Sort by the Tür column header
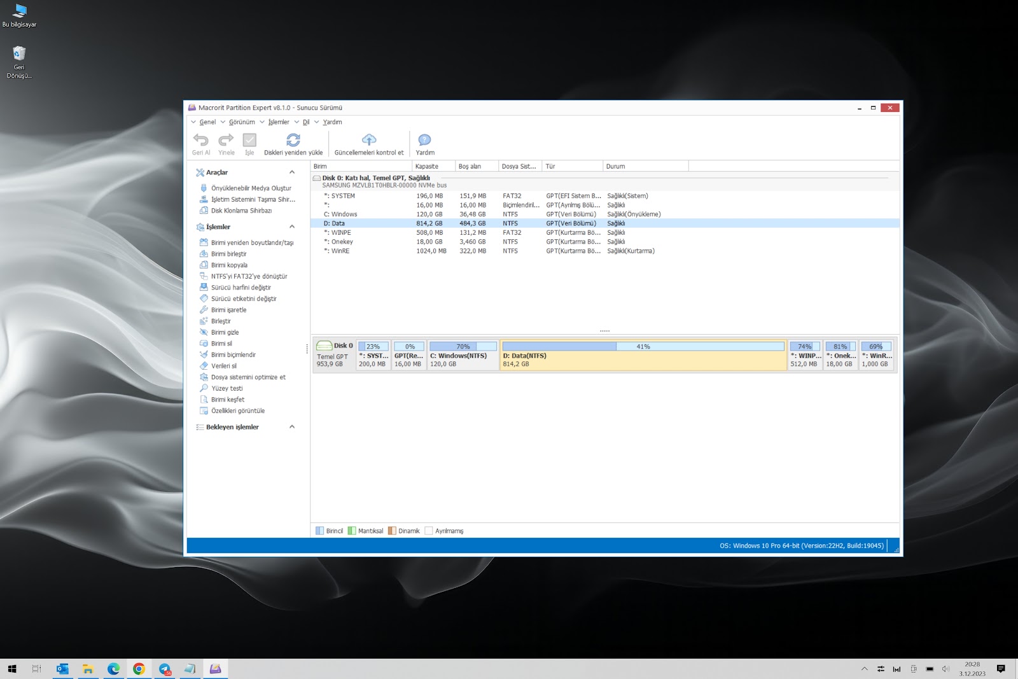 coord(573,166)
